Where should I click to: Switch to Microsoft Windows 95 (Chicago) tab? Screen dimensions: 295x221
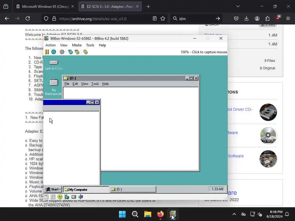coord(45,7)
